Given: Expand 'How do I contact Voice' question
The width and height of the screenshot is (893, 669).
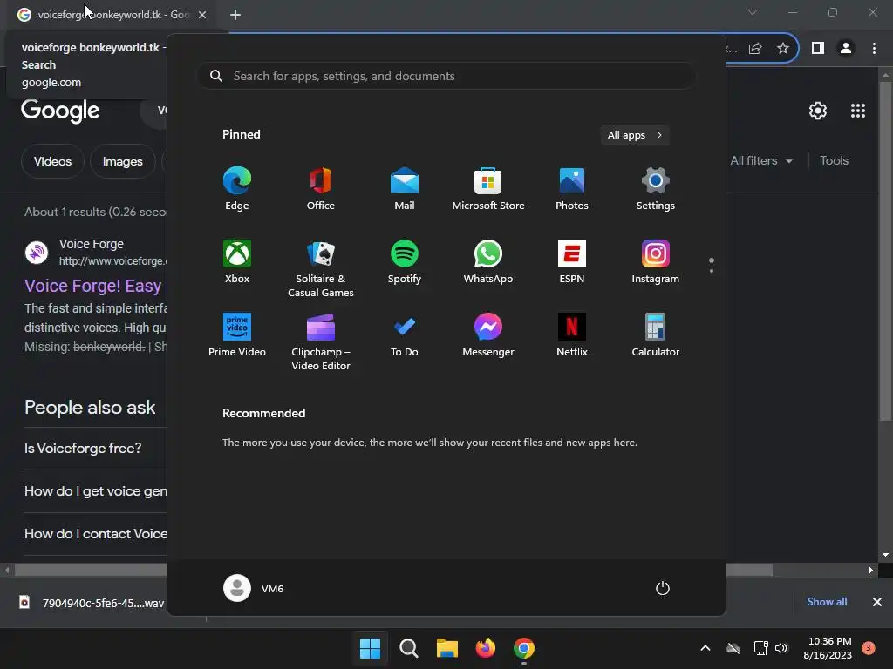Looking at the screenshot, I should [96, 534].
